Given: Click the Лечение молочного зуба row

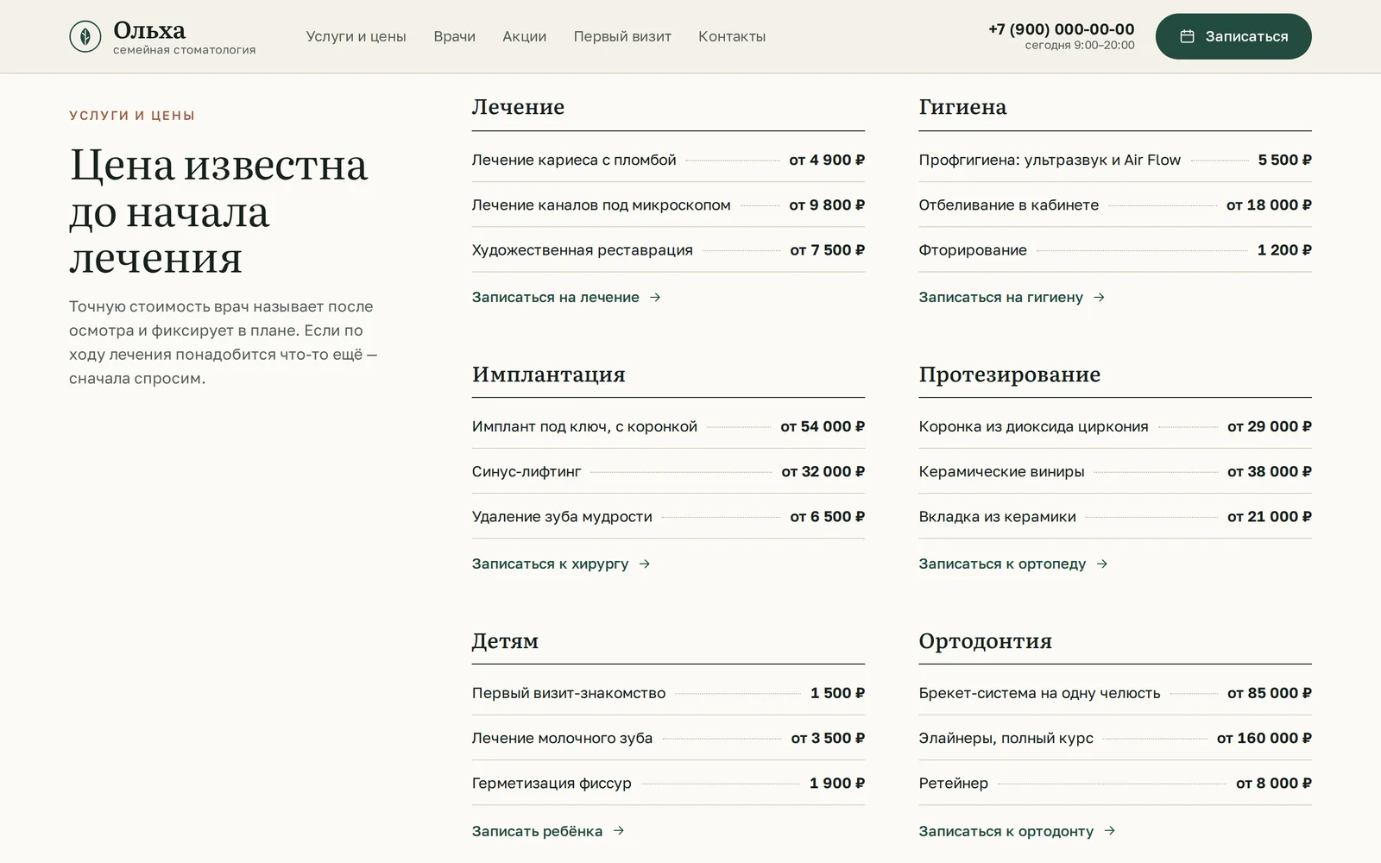Looking at the screenshot, I should click(668, 738).
